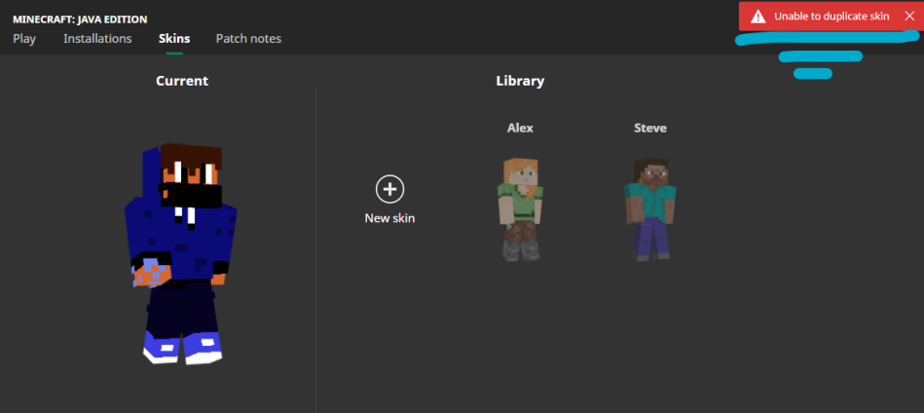The image size is (924, 413).
Task: Select the Alex skin character in Library
Action: pos(520,208)
